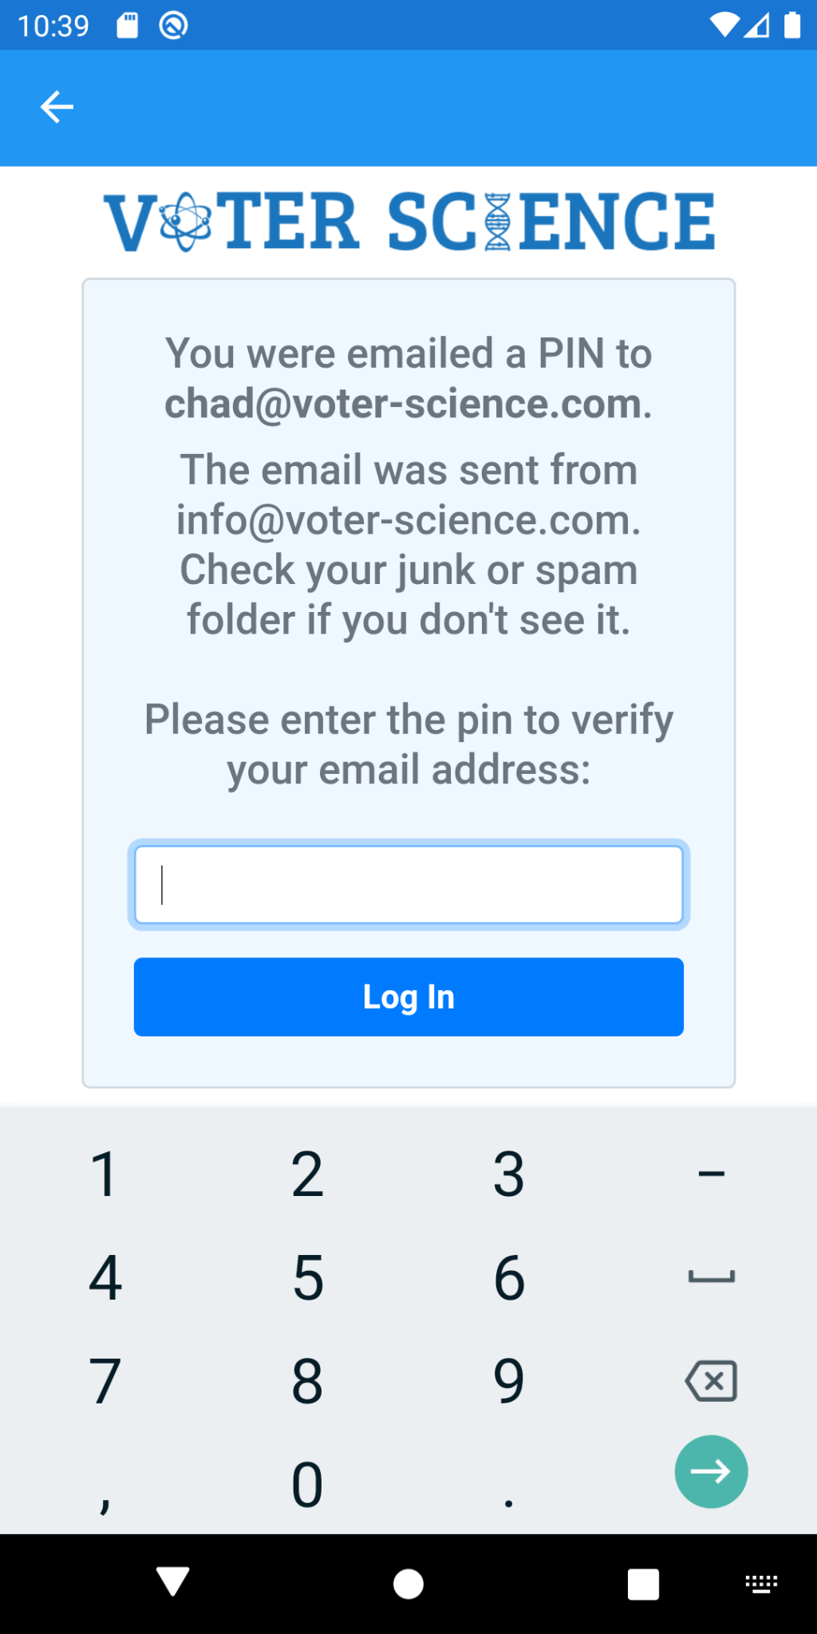The image size is (817, 1634).
Task: Focus the PIN input field
Action: coord(408,885)
